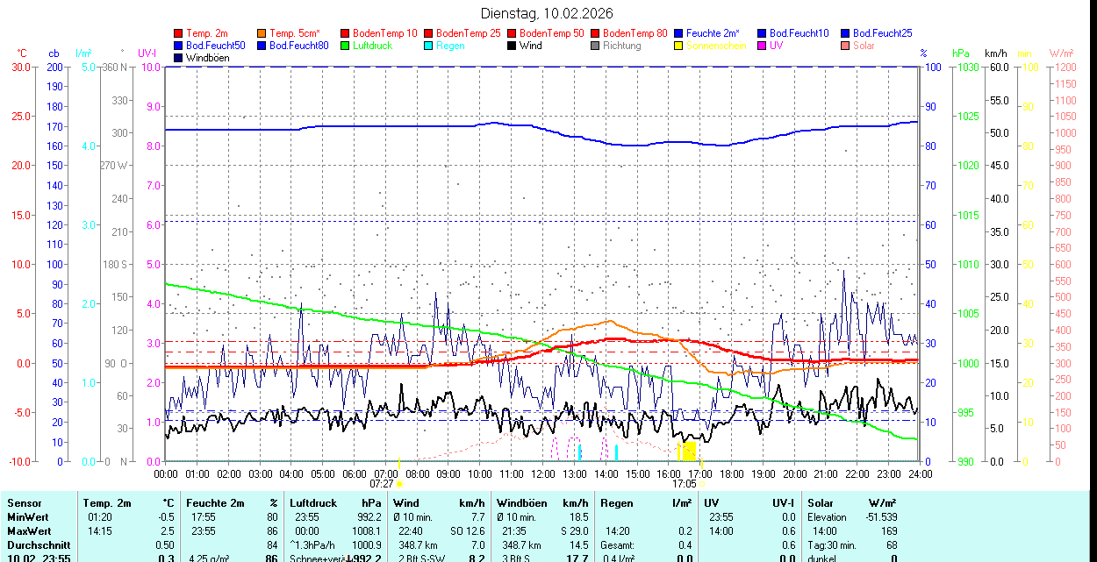Click the red Temp. 2m legend swatch
The width and height of the screenshot is (1097, 562).
(179, 33)
